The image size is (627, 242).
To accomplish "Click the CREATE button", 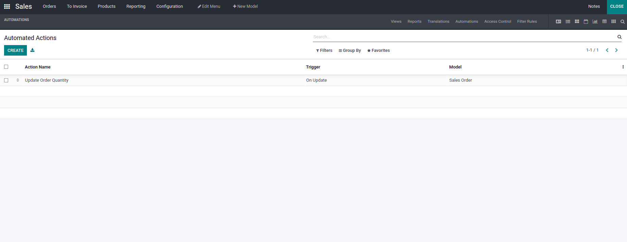I will 15,51.
